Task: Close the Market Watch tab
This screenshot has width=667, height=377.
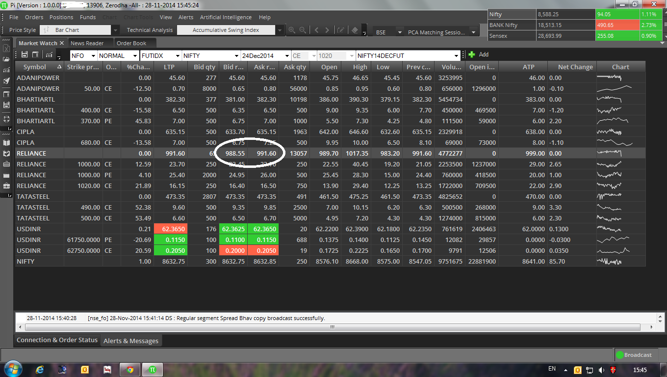Action: (62, 43)
